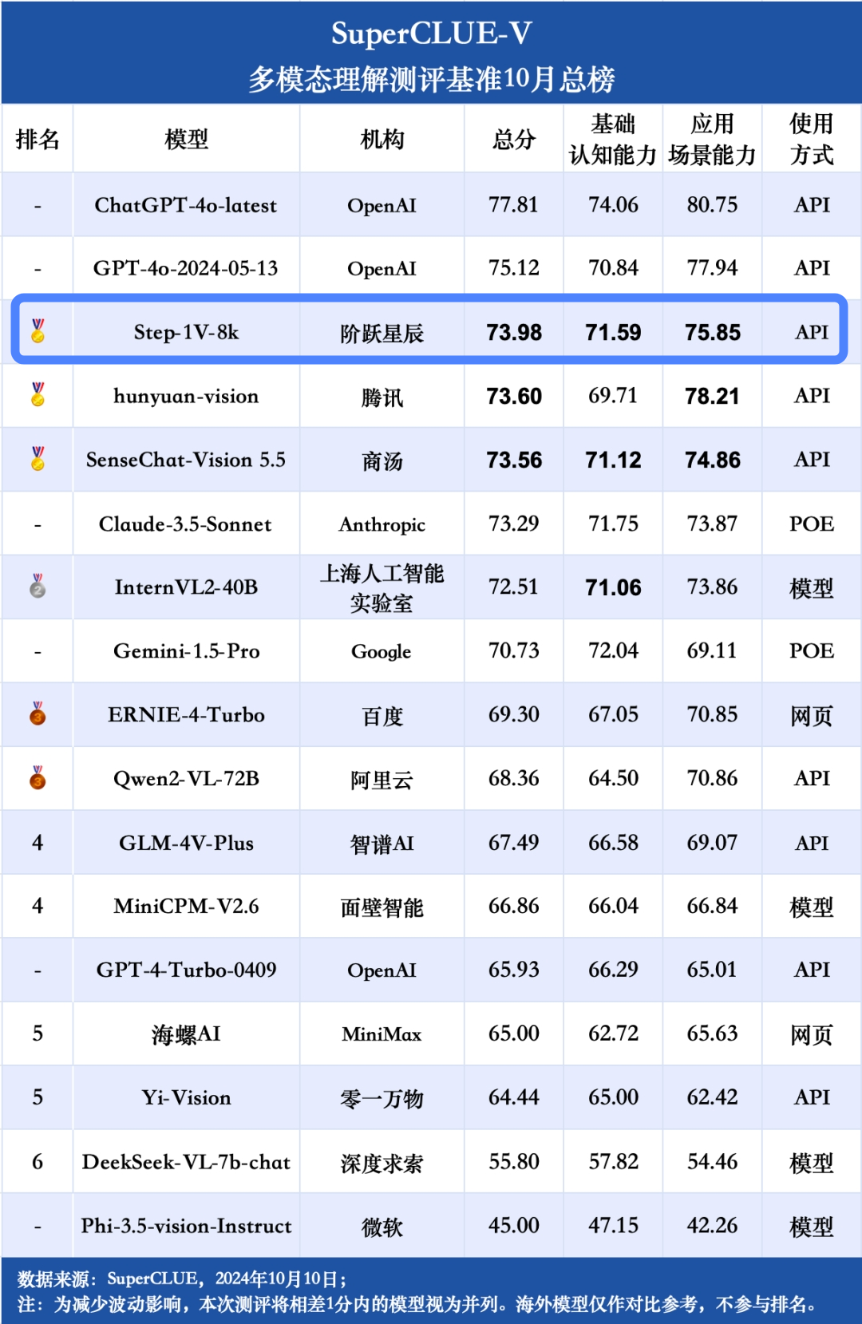The width and height of the screenshot is (862, 1324).
Task: Click the InternVL2-40B model cell
Action: tap(186, 587)
